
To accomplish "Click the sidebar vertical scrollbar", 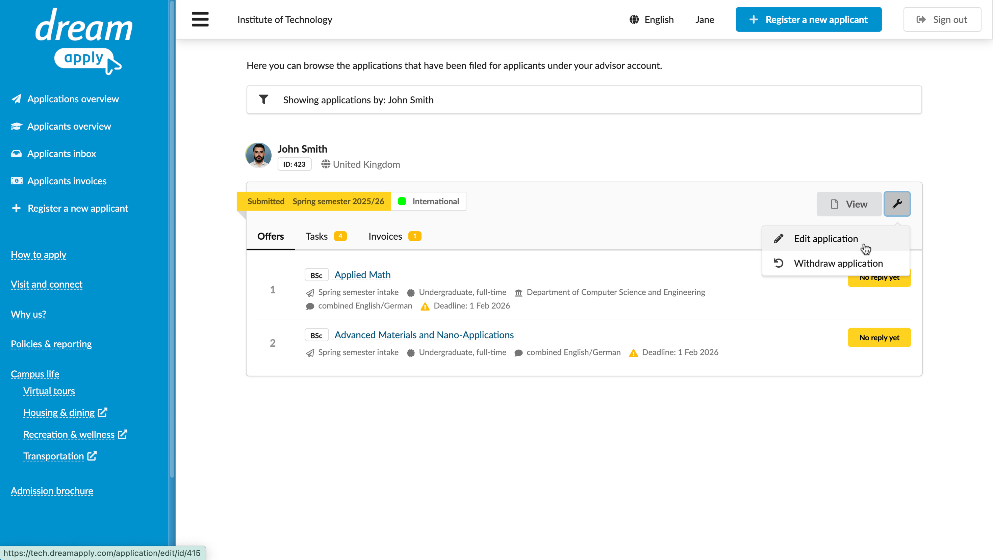I will coord(172,239).
